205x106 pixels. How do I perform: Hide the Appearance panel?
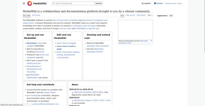pyautogui.click(x=171, y=16)
